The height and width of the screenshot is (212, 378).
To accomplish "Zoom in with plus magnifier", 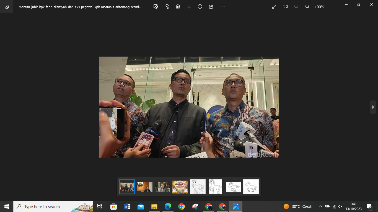I will (x=307, y=7).
